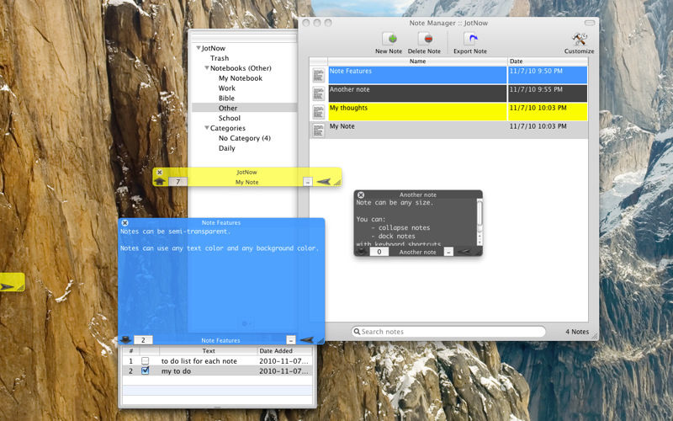The height and width of the screenshot is (421, 673).
Task: Uncheck the 'my to do' checkbox
Action: point(145,370)
